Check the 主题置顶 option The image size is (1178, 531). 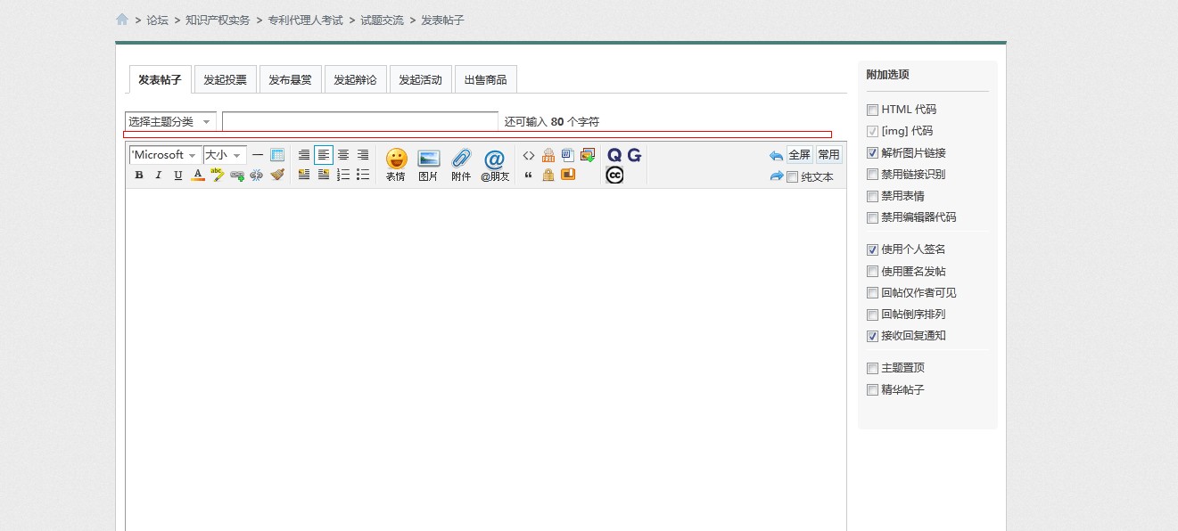(x=872, y=367)
